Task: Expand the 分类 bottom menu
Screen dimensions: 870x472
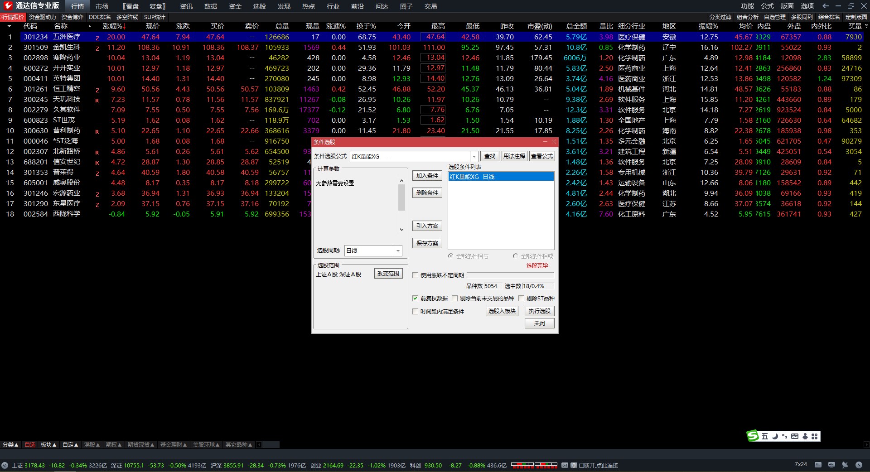Action: (x=10, y=445)
